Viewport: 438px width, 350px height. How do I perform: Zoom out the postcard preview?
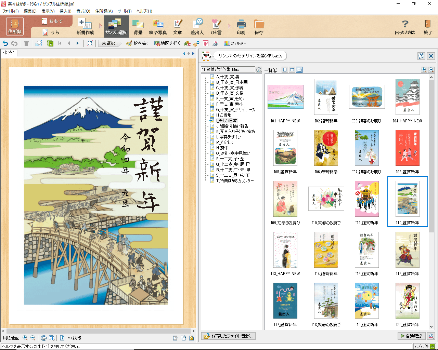point(33,338)
